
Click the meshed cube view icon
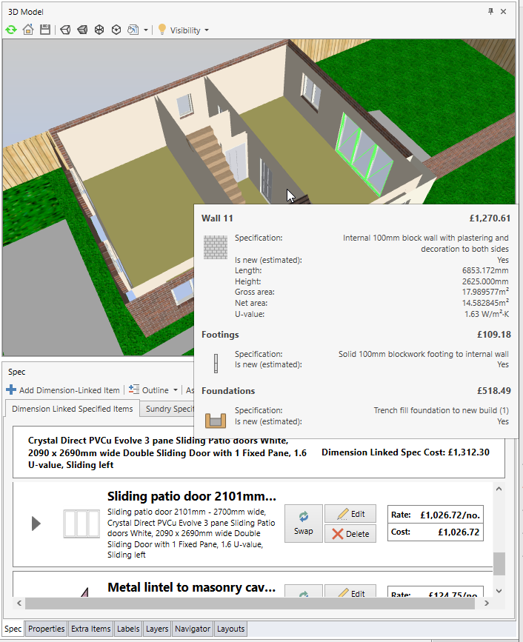point(99,30)
